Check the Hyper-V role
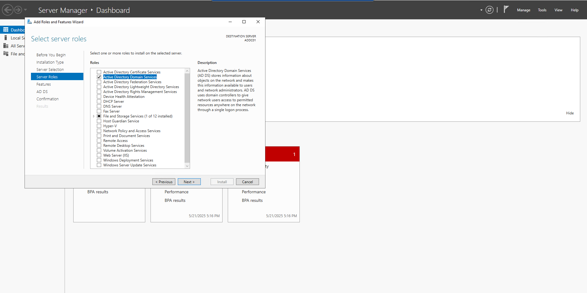Screen dimensions: 587x293 click(99, 126)
